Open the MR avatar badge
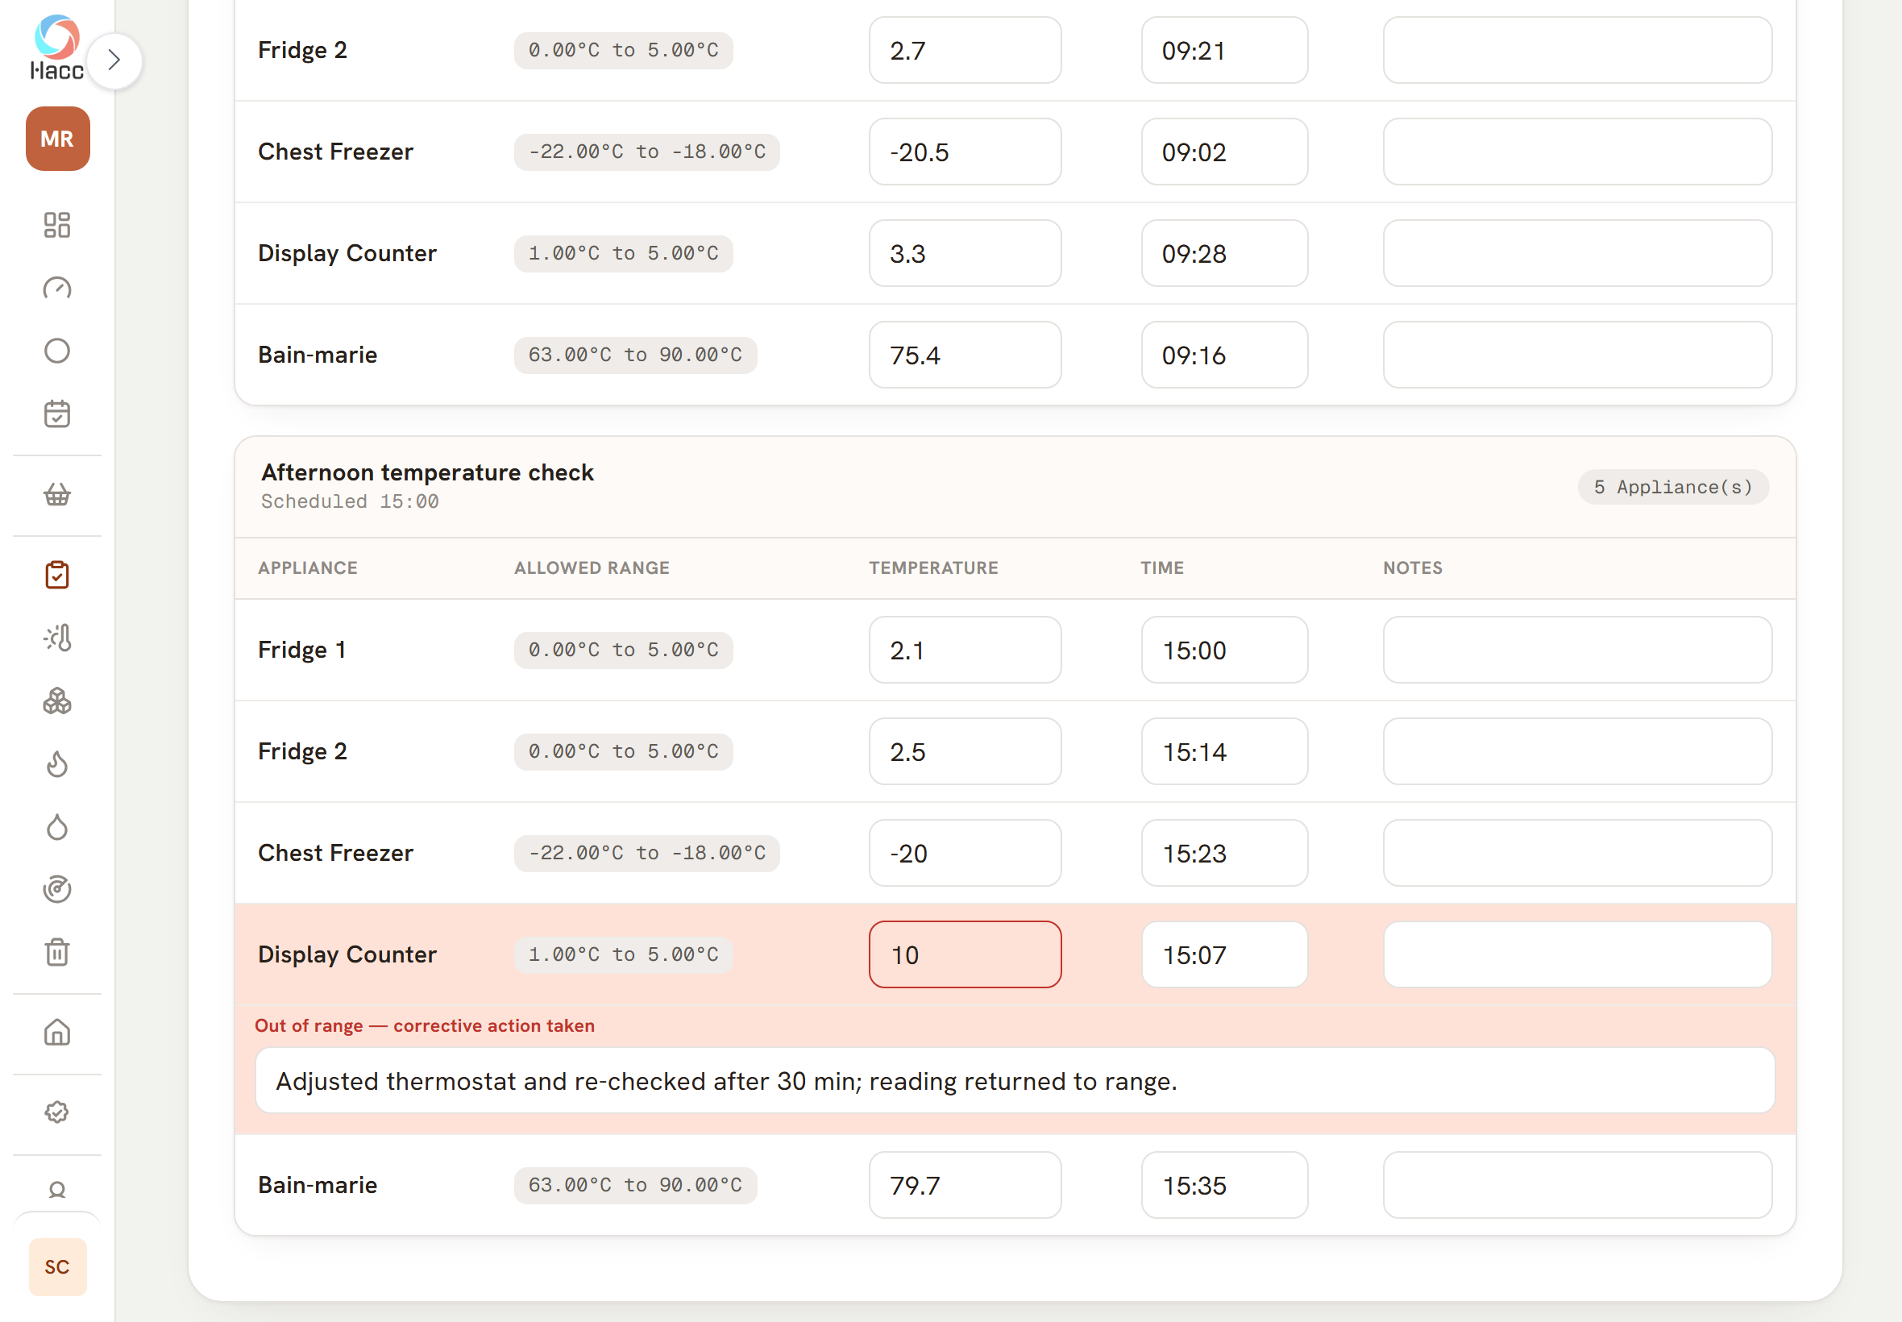The height and width of the screenshot is (1322, 1902). 57,139
